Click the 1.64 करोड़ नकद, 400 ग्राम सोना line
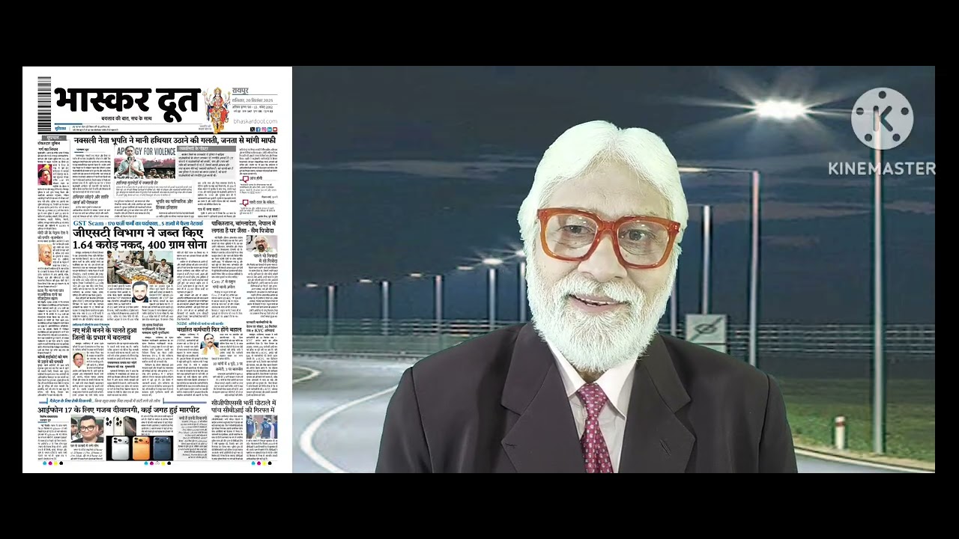 (x=139, y=244)
